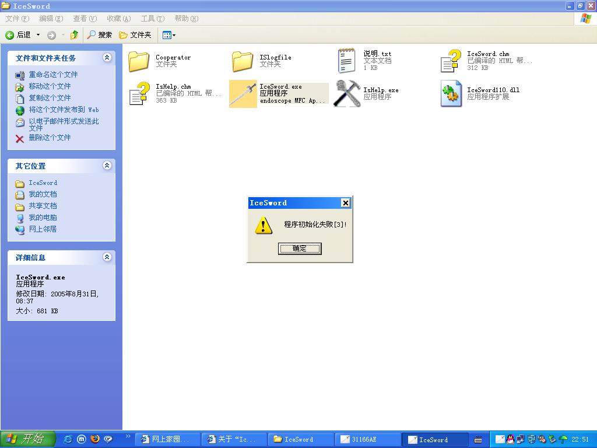
Task: Collapse the 详细信息 panel
Action: coord(107,257)
